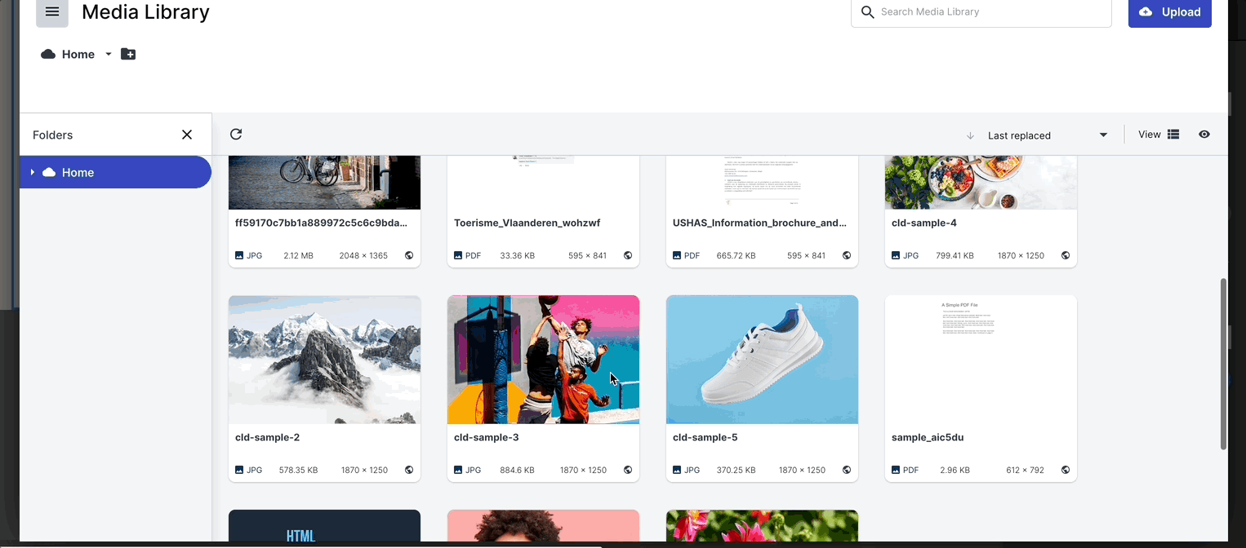Expand the Home breadcrumb dropdown arrow

109,55
